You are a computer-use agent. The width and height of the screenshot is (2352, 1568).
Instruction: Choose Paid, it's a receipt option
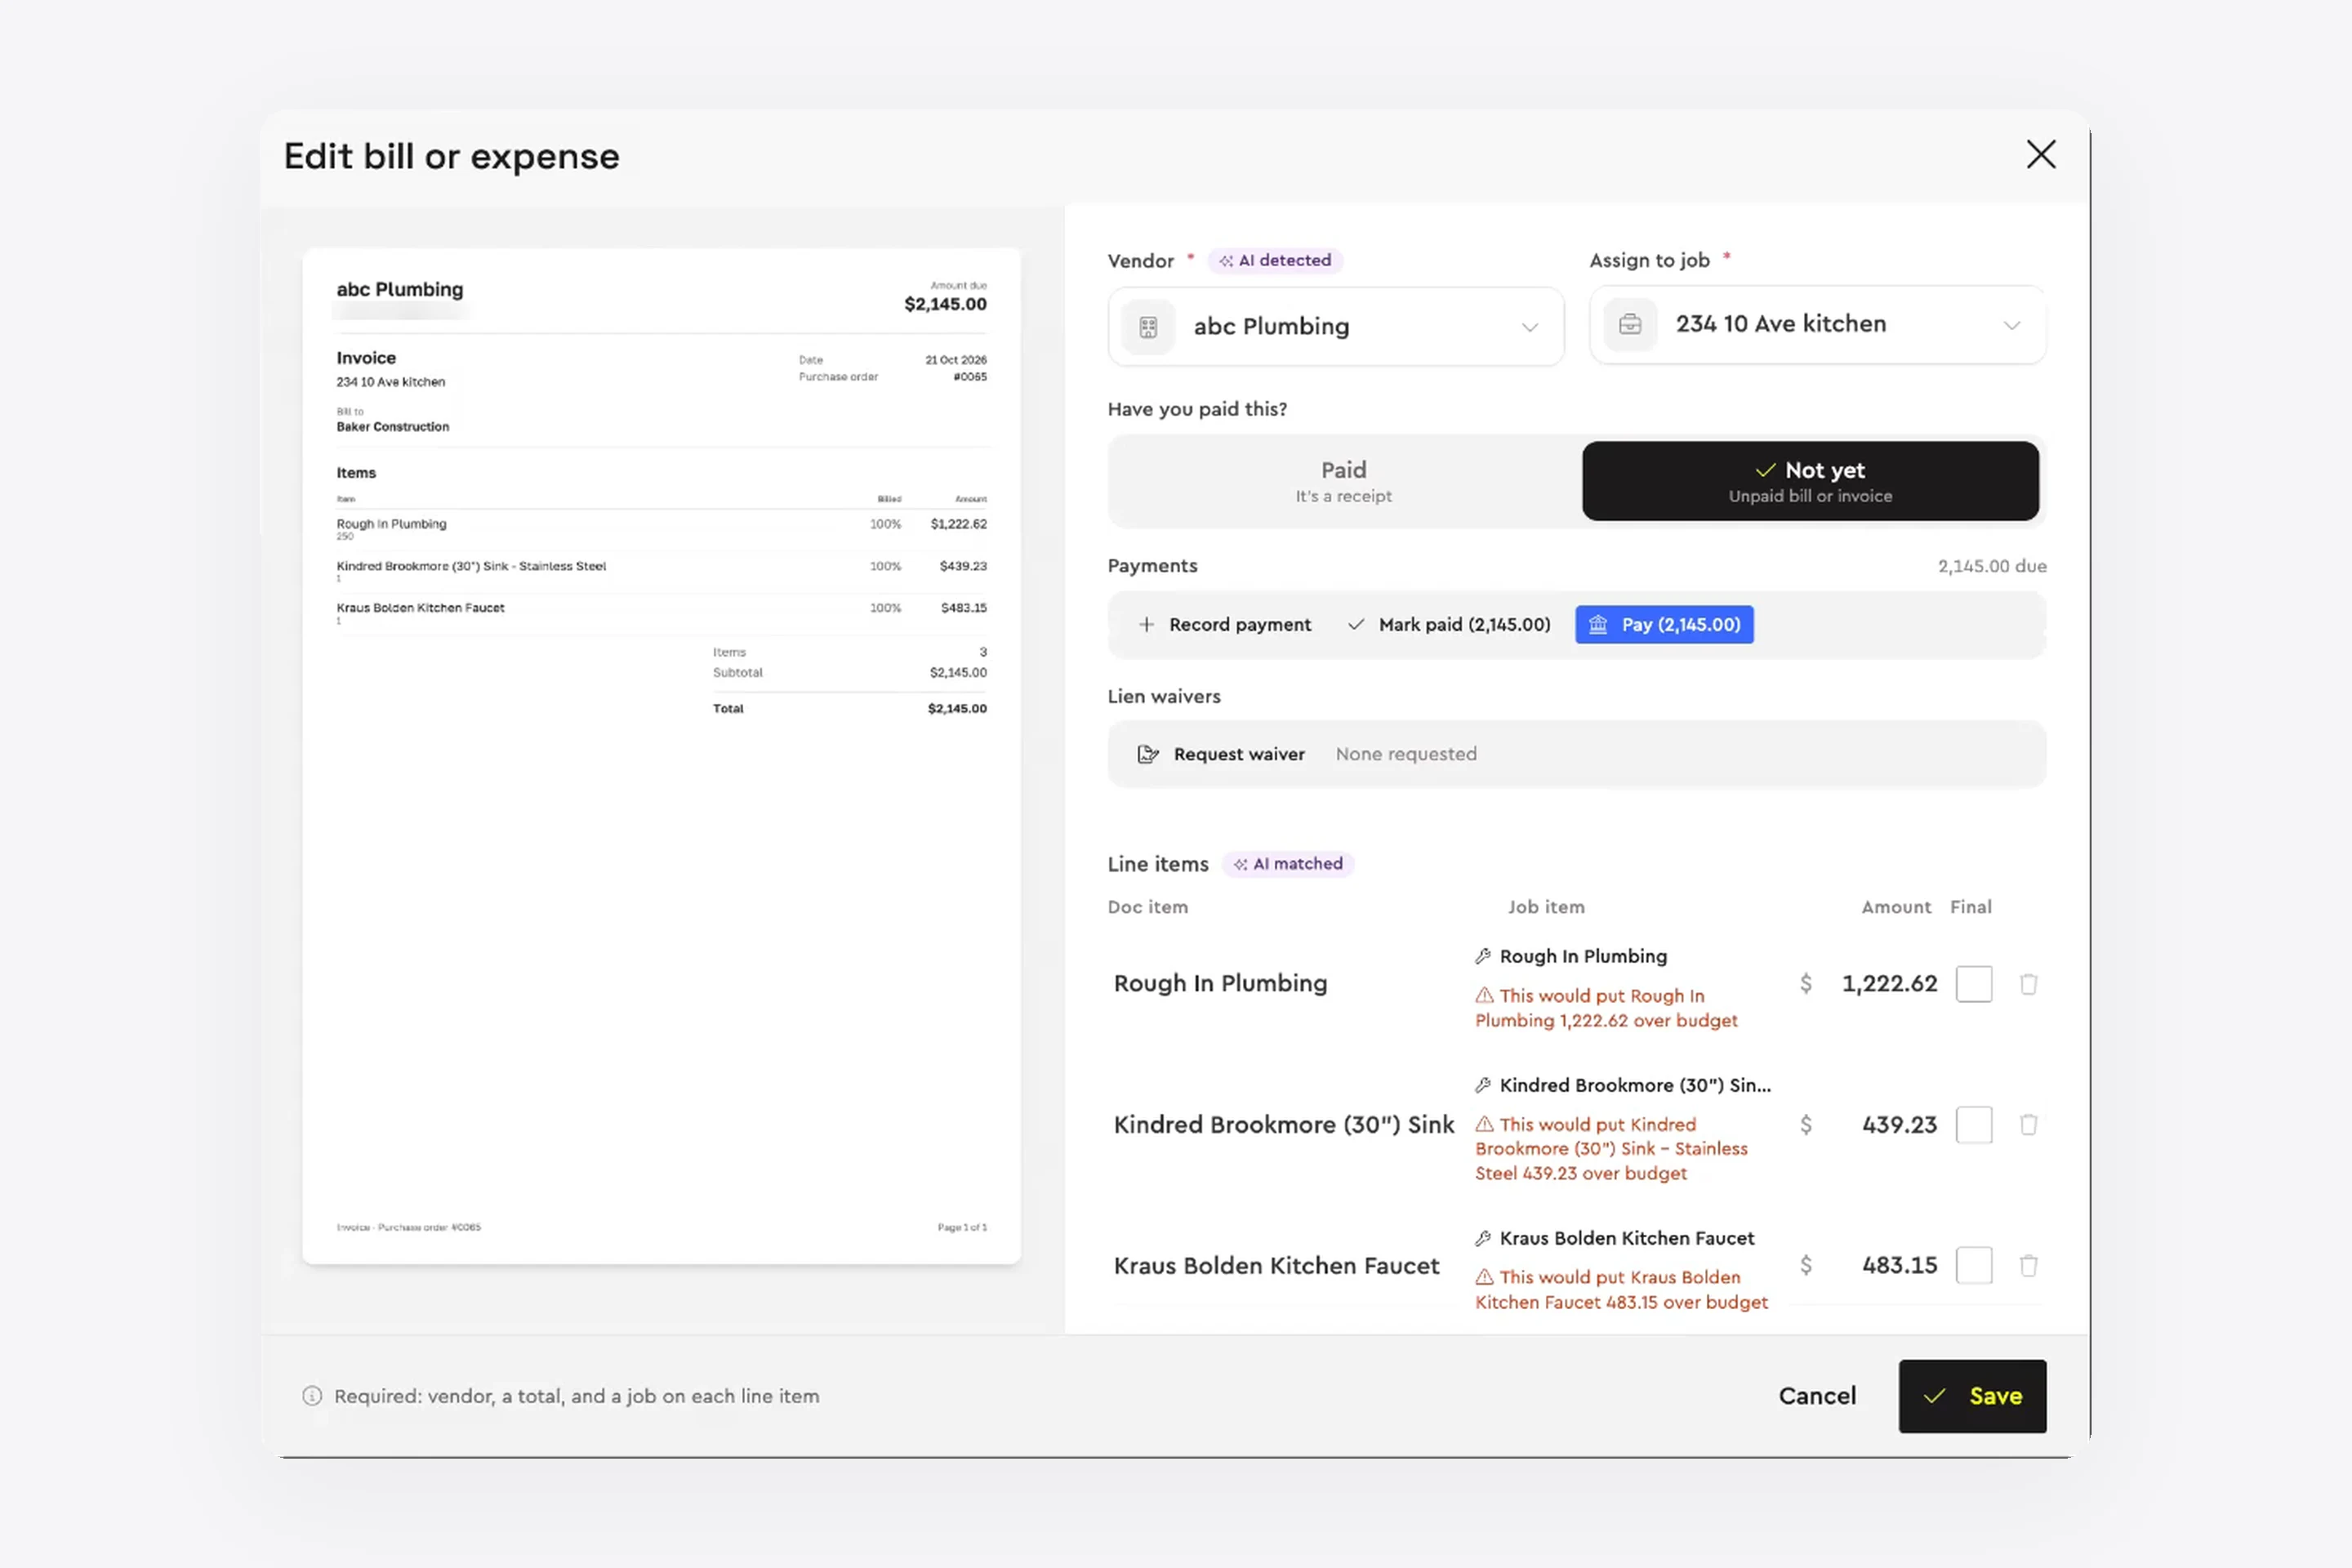coord(1344,481)
